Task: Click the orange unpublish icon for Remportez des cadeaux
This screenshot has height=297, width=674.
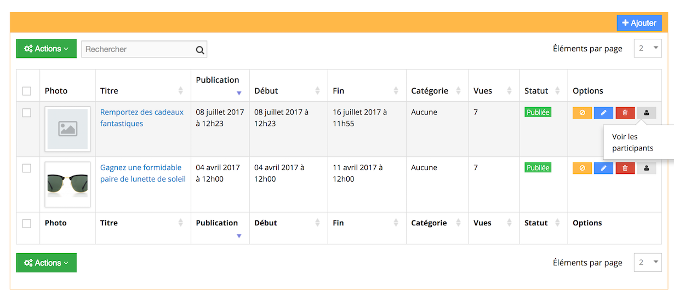Action: click(x=582, y=113)
